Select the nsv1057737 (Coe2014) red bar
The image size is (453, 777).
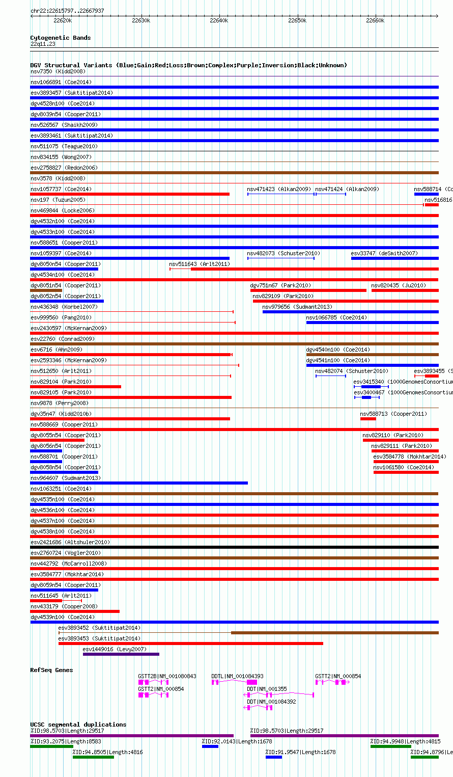[x=130, y=194]
